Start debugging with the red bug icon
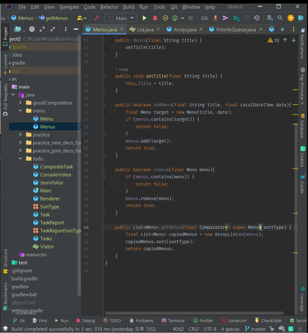The width and height of the screenshot is (308, 333). pyautogui.click(x=155, y=18)
